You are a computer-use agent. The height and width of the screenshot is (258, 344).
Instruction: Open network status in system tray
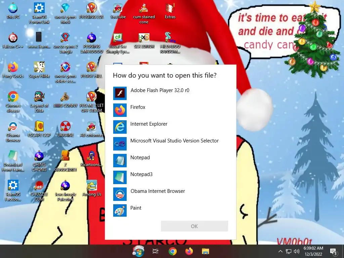click(x=289, y=251)
